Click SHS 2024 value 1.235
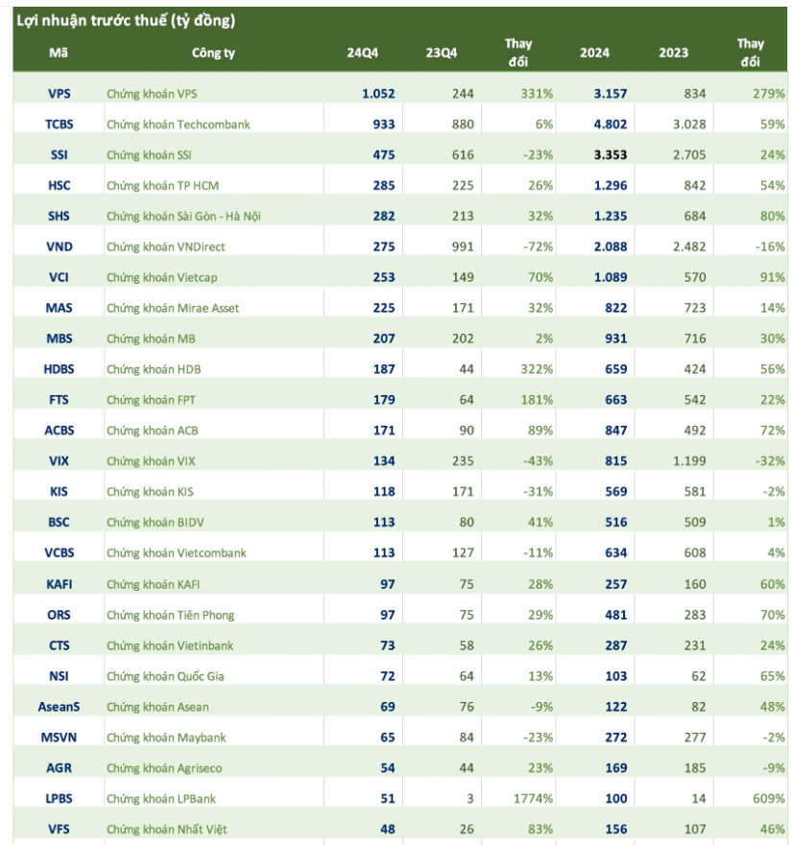 pos(611,216)
